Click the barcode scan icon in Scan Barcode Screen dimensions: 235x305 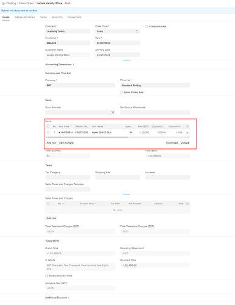pos(113,112)
